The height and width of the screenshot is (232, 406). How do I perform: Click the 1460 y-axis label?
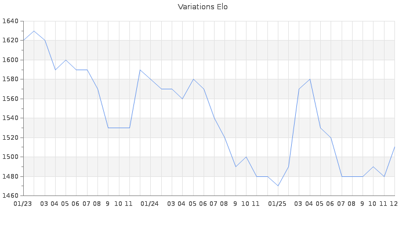(x=10, y=196)
